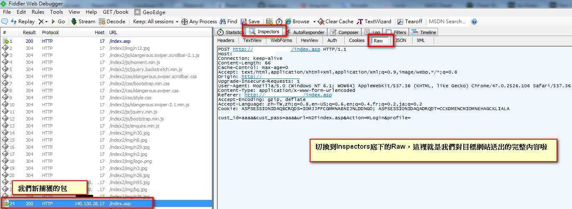Select the XML inspector tab
Viewport: 572px width, 209px height.
coord(421,40)
